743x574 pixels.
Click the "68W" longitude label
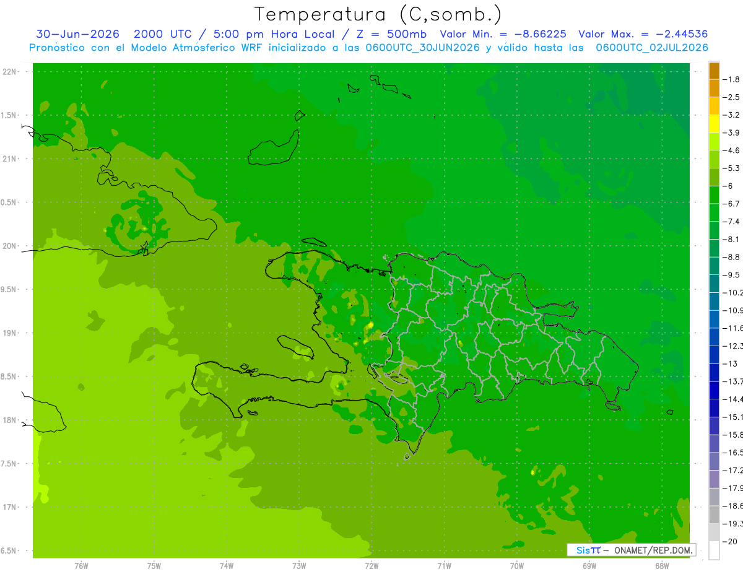[x=662, y=567]
